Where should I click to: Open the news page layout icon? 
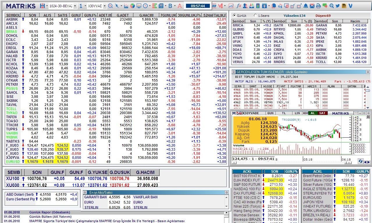pos(161,6)
